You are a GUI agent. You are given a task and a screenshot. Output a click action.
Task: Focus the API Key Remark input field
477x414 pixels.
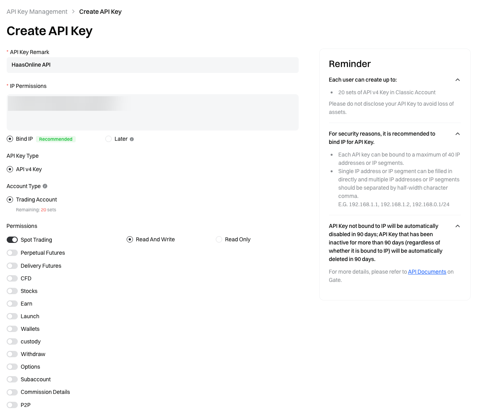tap(153, 65)
